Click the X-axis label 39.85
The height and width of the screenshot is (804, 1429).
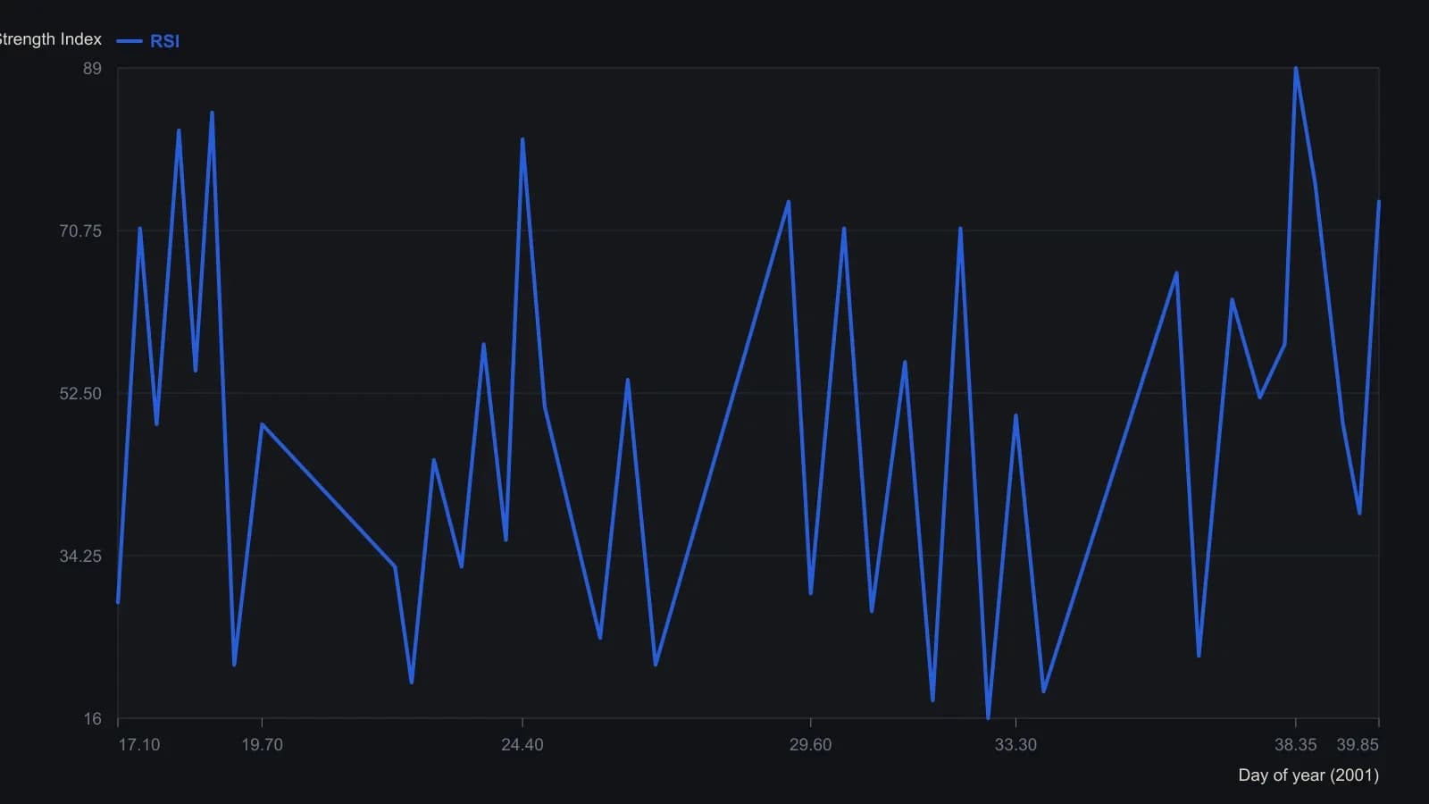[x=1358, y=745]
